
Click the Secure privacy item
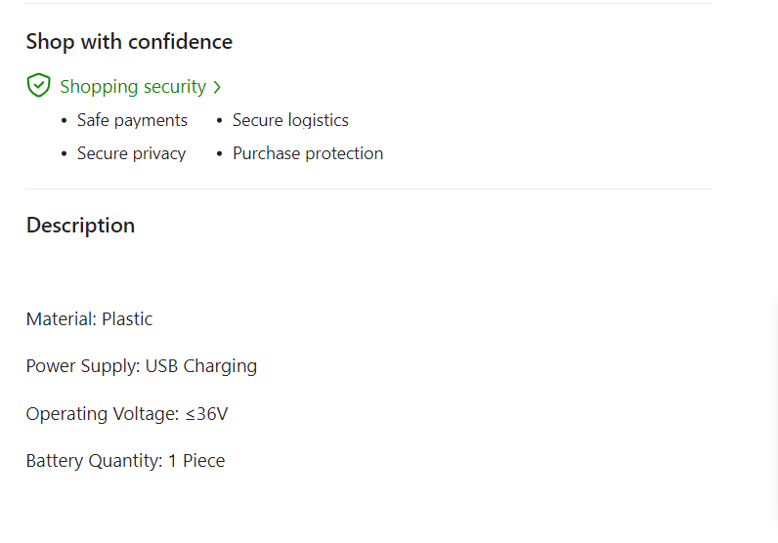pos(131,153)
